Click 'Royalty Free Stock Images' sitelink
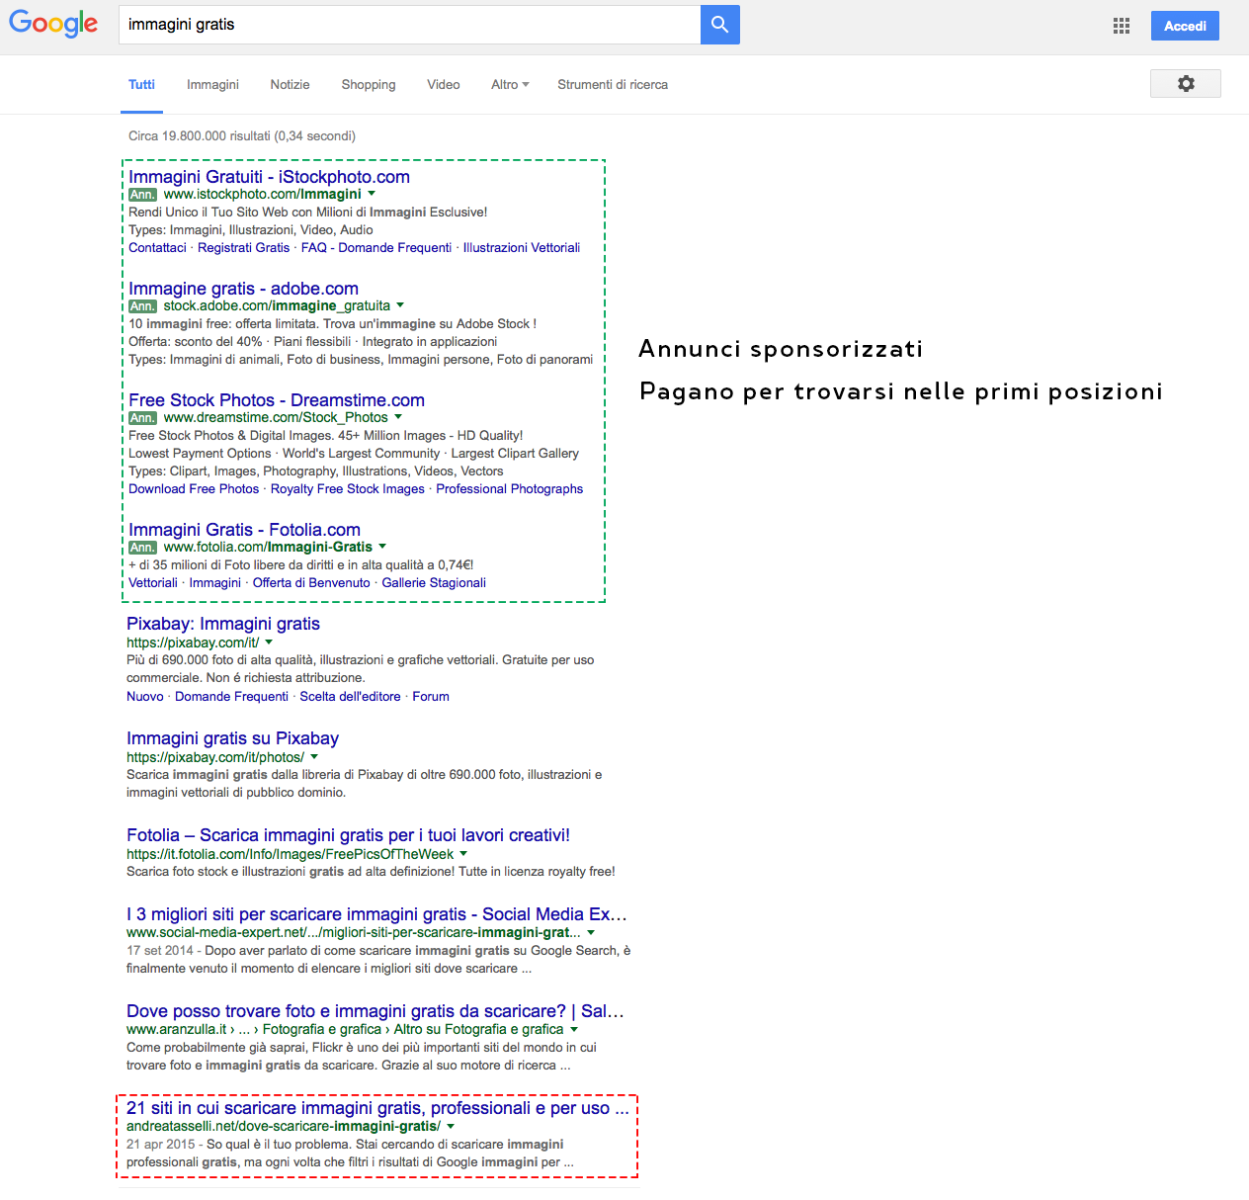 point(348,489)
